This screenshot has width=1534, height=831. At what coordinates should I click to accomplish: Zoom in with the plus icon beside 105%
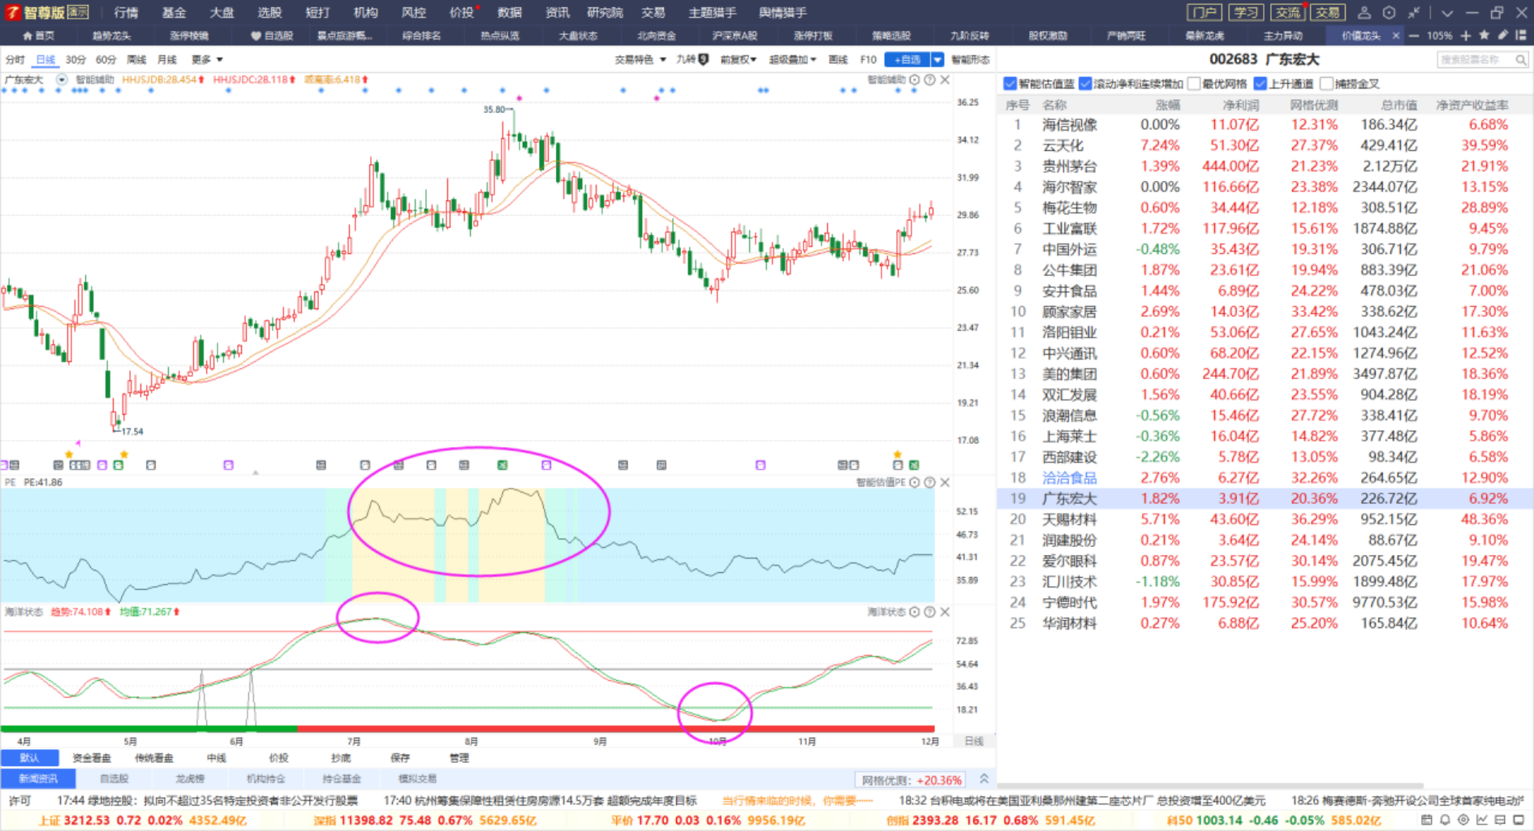click(x=1466, y=36)
